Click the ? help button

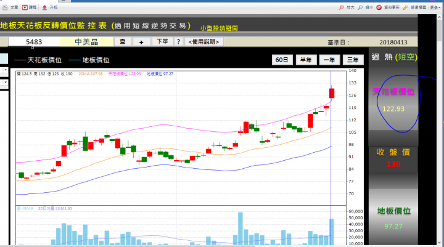click(x=178, y=42)
